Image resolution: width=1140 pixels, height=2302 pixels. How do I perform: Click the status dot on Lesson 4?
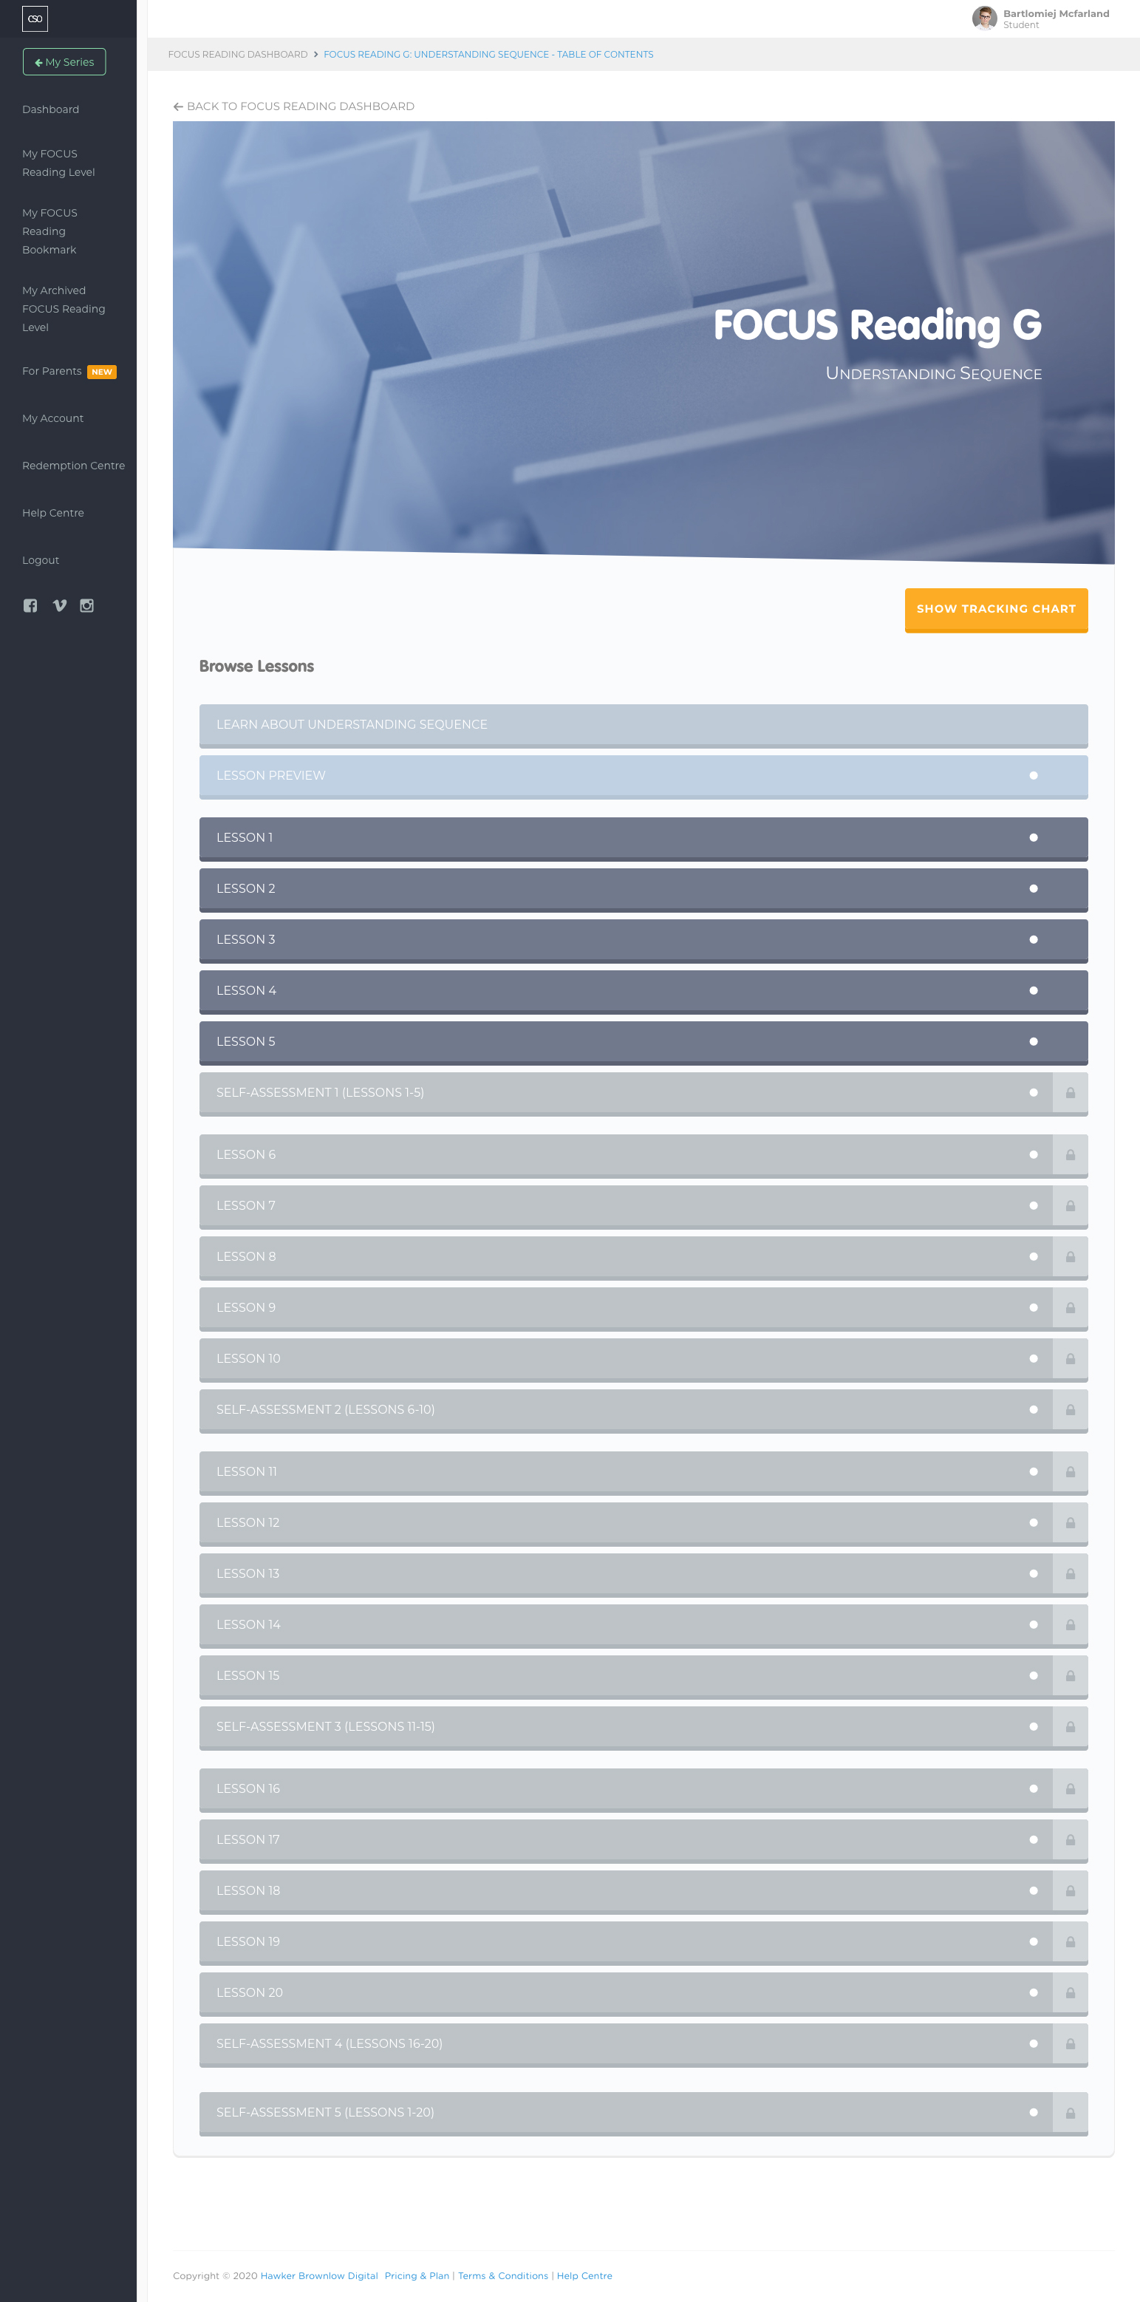click(x=1033, y=990)
